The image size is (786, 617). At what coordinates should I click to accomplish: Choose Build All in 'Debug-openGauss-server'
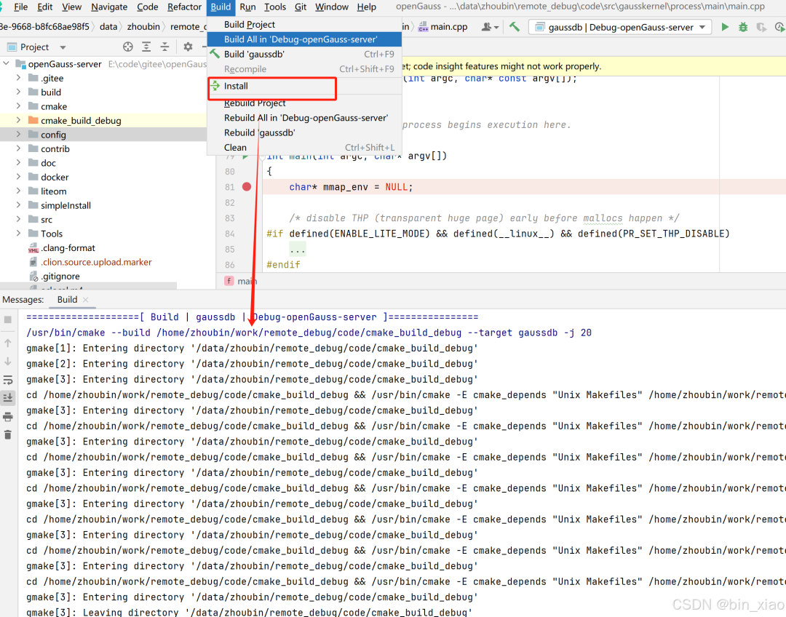pos(304,39)
